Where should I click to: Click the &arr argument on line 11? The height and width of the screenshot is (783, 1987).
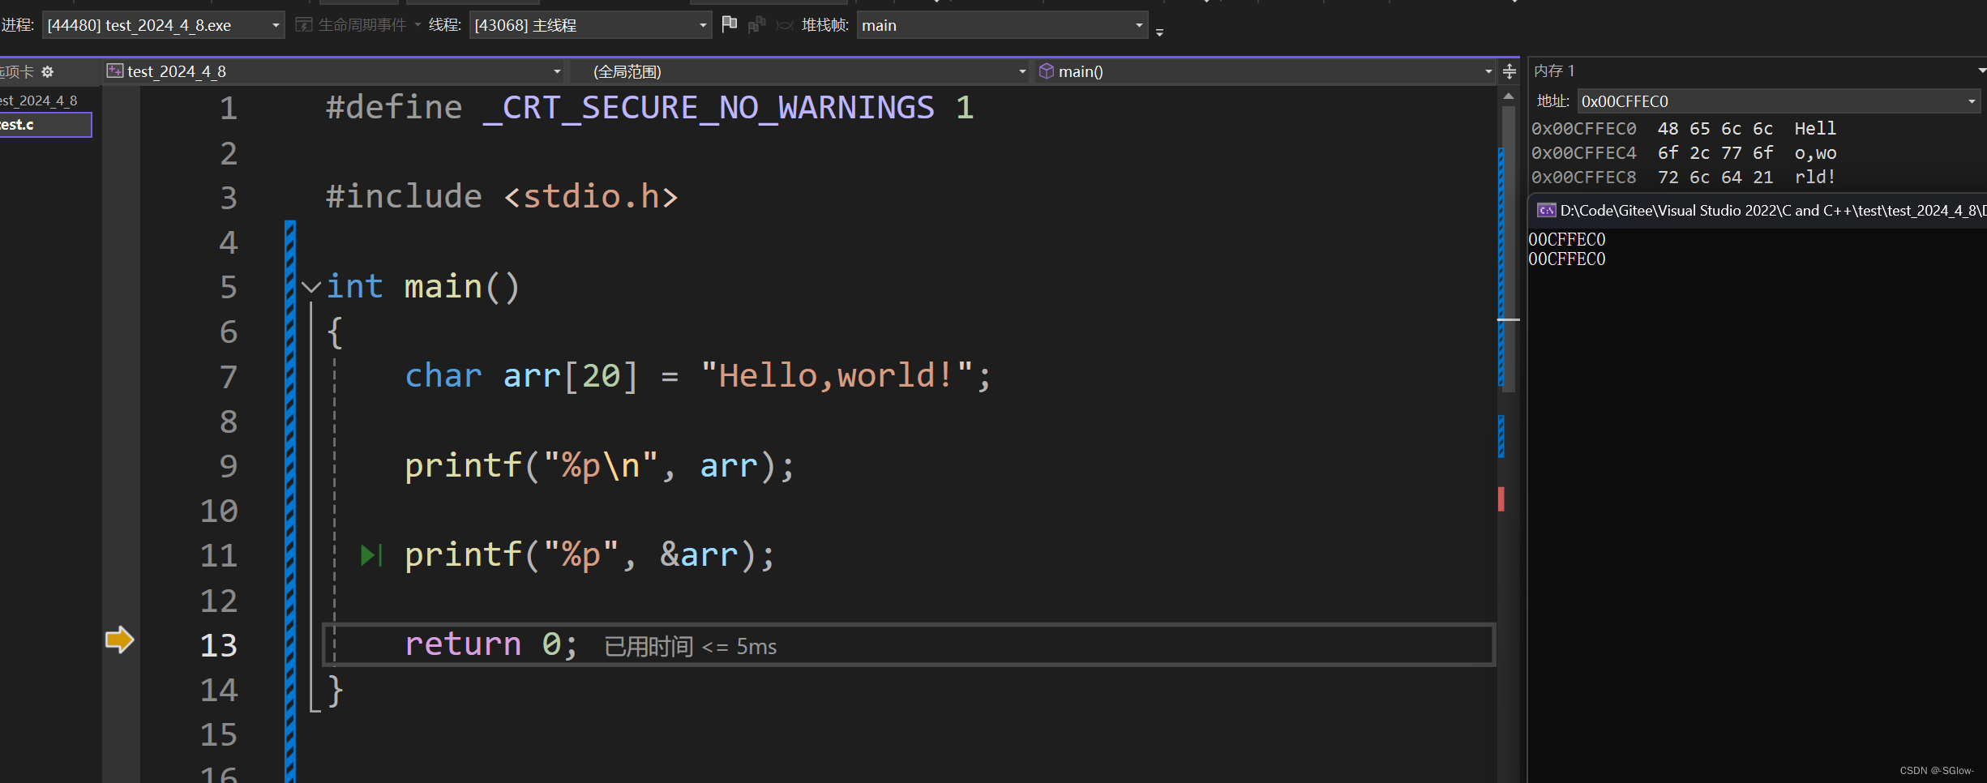699,555
